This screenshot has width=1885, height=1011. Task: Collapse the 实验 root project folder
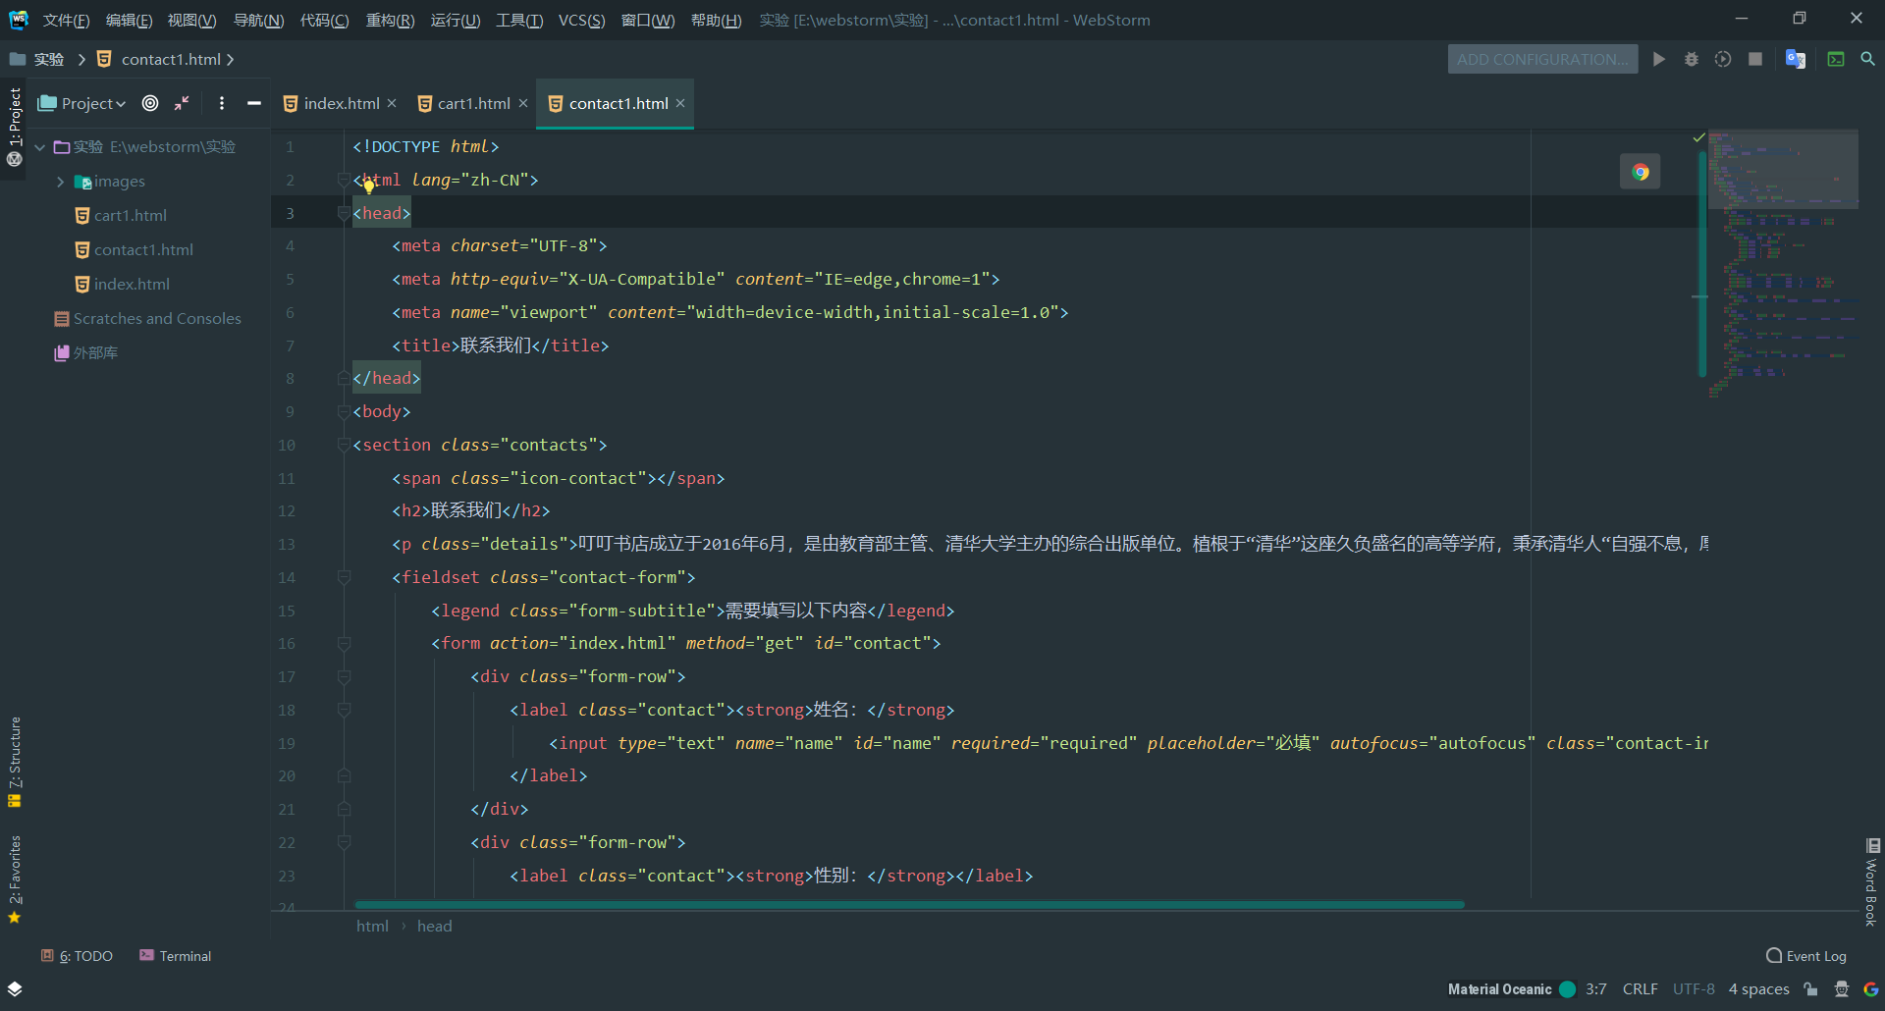tap(40, 147)
